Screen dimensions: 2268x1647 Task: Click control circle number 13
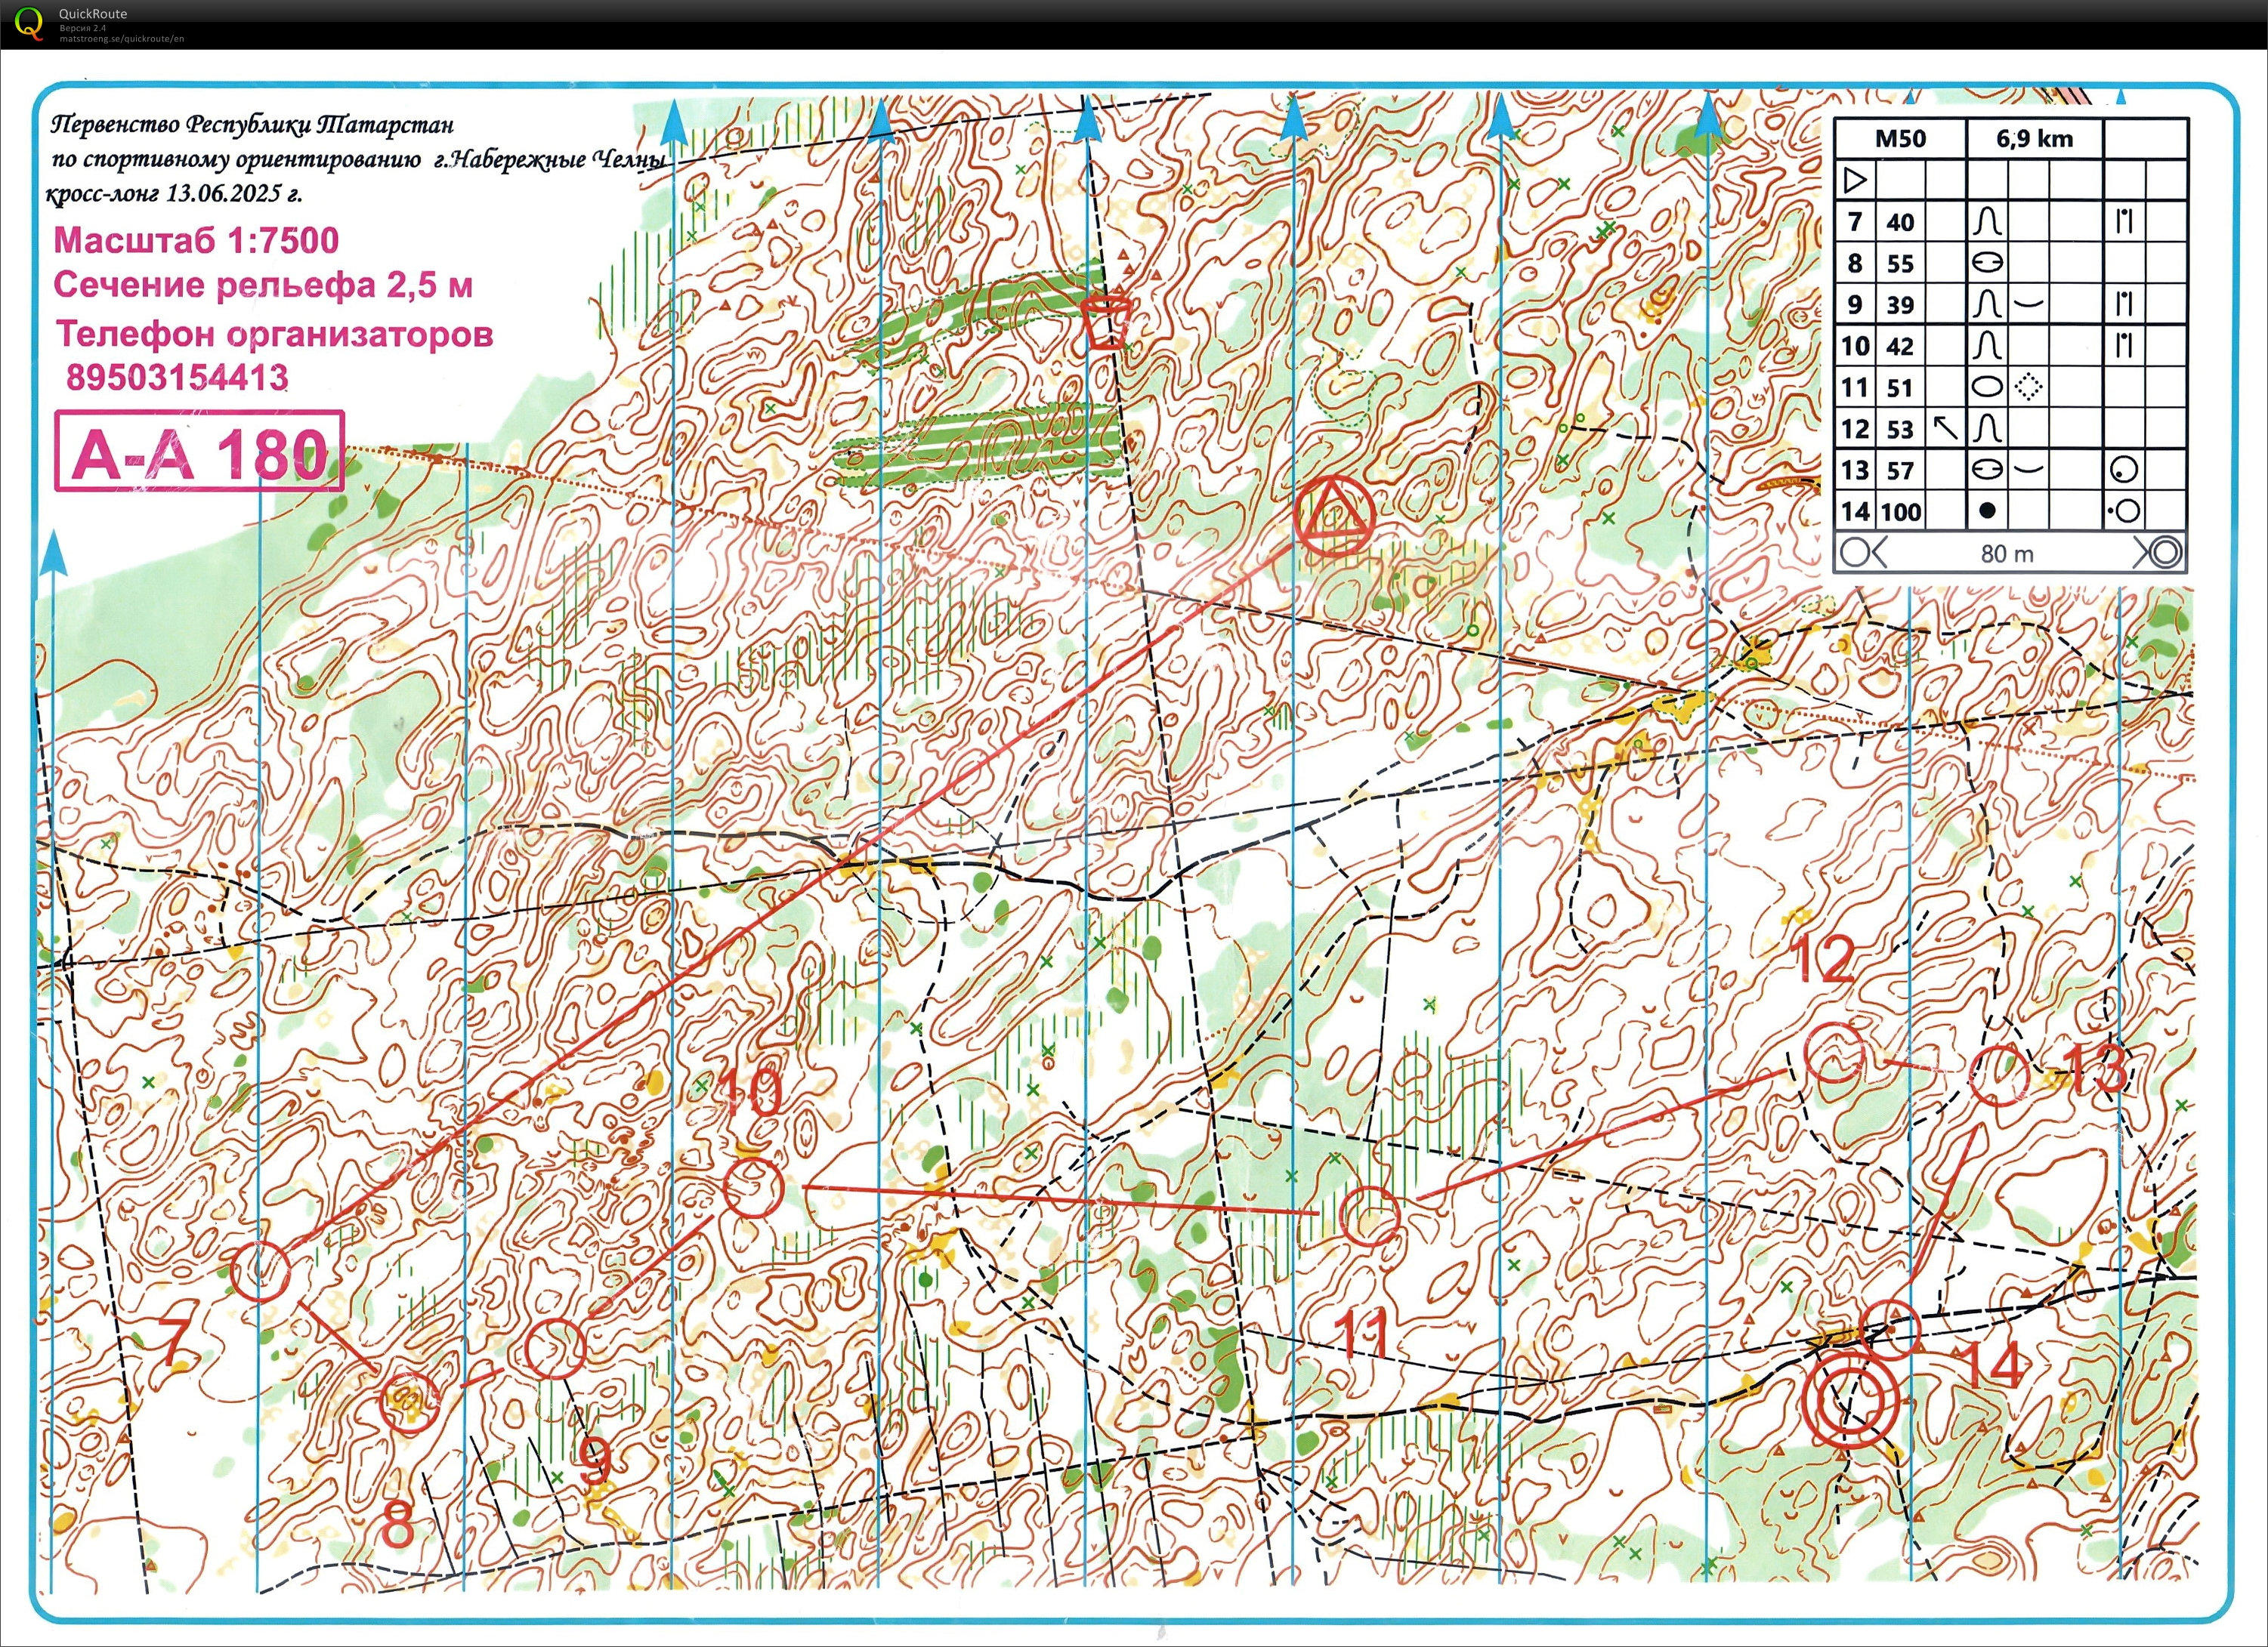click(1999, 1075)
